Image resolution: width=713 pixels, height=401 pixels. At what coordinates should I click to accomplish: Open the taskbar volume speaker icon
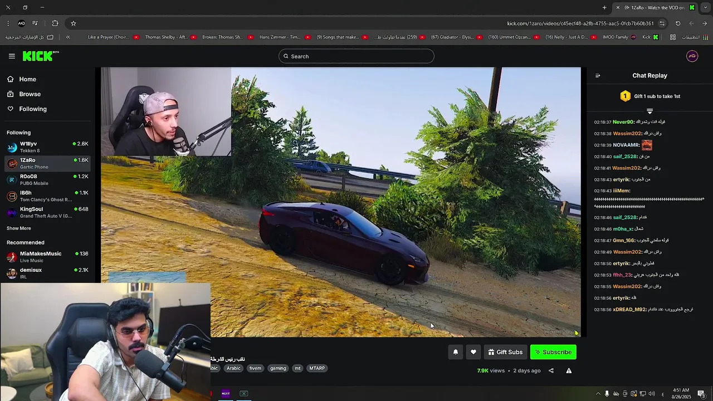pos(652,394)
